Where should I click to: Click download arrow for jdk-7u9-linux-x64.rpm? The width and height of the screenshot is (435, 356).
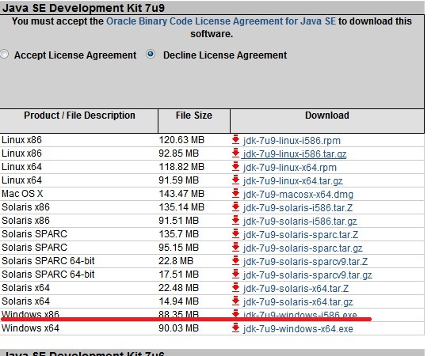(x=235, y=166)
